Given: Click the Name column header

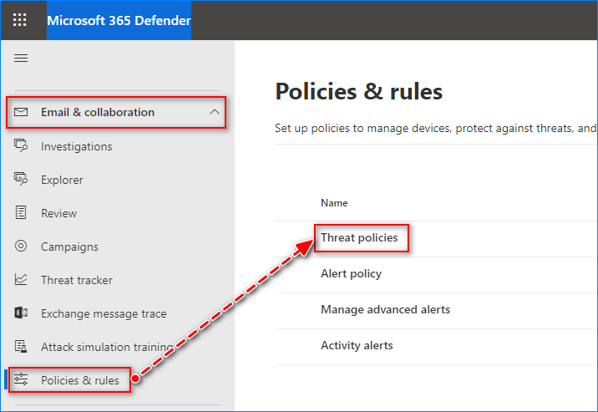Looking at the screenshot, I should [334, 203].
